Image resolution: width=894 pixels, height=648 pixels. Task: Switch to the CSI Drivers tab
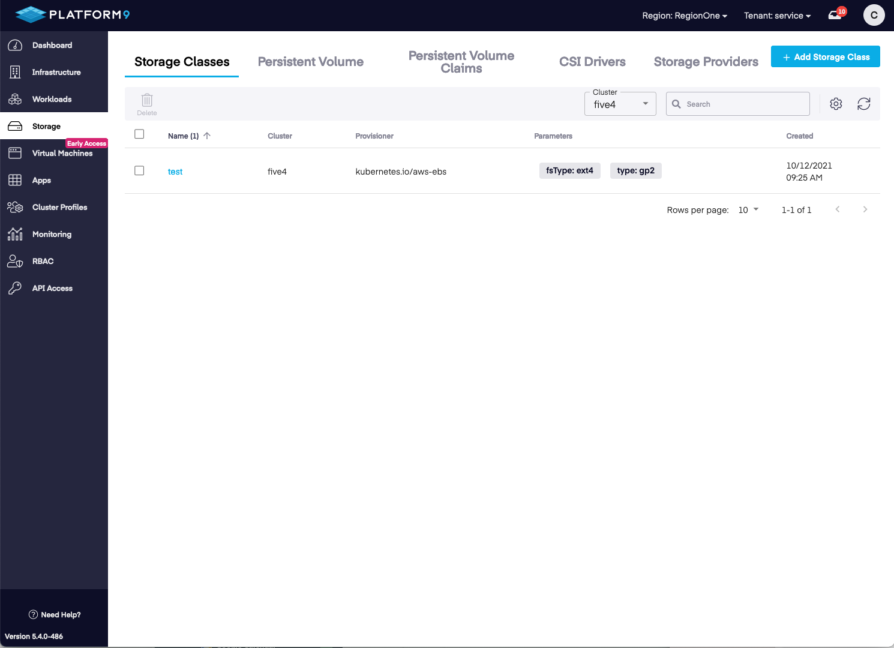592,62
